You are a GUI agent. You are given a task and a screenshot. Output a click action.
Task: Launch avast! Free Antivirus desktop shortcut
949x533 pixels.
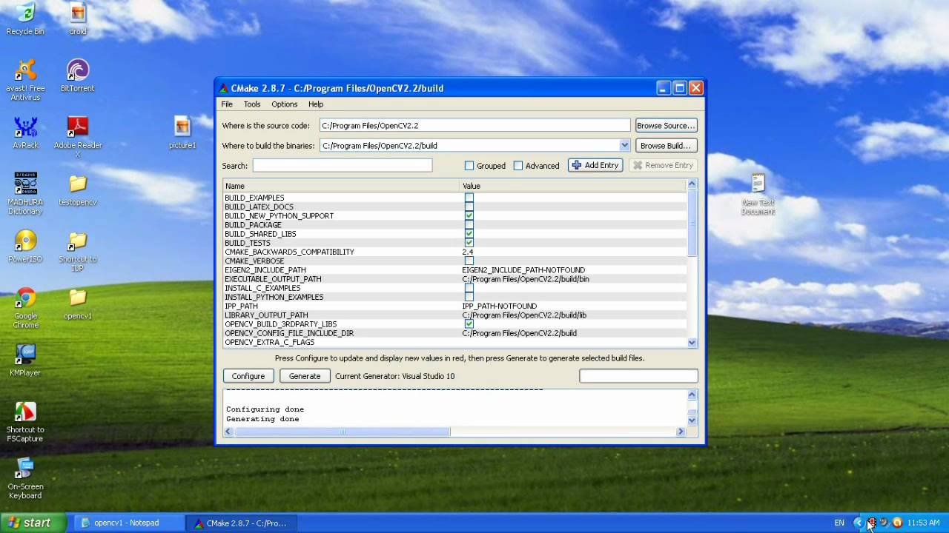click(25, 80)
